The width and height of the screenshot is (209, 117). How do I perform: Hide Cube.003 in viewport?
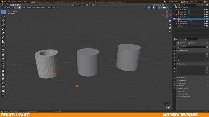point(205,10)
